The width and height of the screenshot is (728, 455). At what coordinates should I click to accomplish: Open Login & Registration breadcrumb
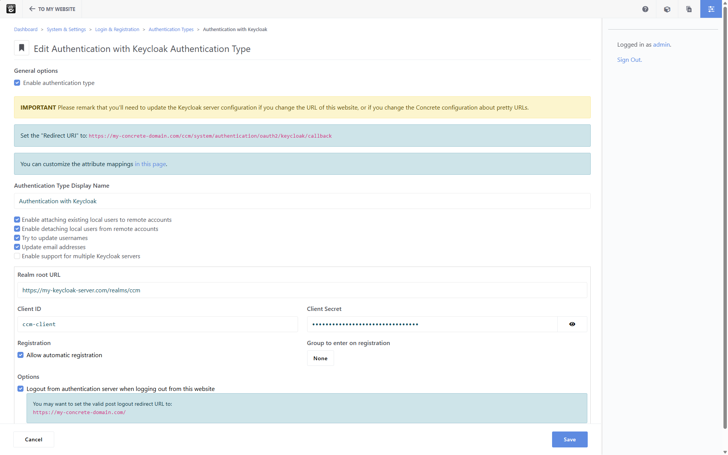(117, 30)
